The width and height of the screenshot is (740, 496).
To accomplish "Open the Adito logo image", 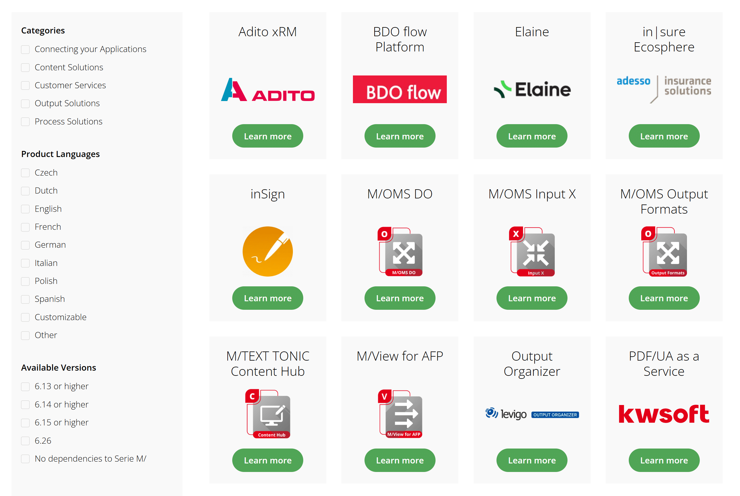I will 268,89.
